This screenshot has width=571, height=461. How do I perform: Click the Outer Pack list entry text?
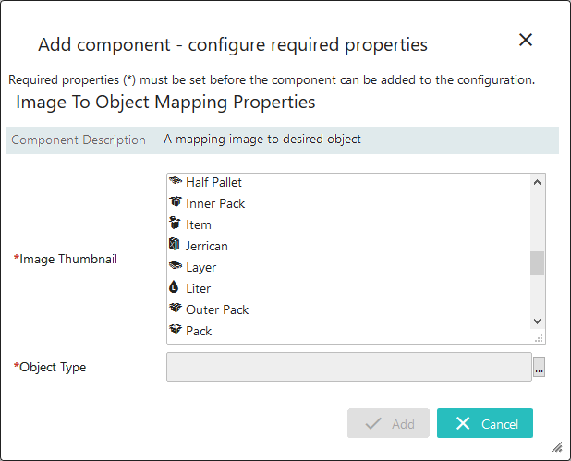[x=217, y=309]
